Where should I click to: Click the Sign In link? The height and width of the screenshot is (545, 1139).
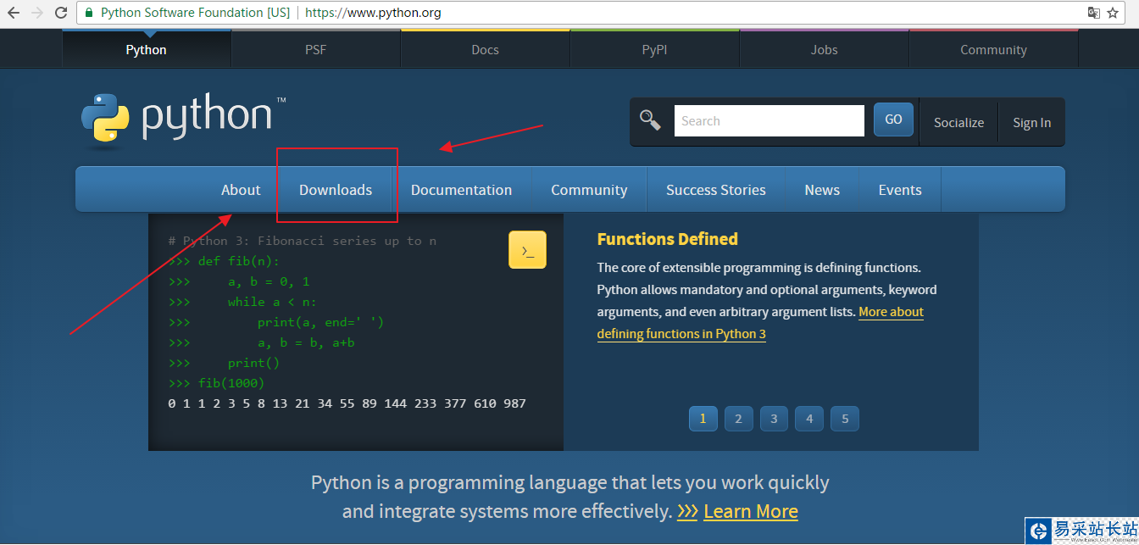pyautogui.click(x=1031, y=122)
